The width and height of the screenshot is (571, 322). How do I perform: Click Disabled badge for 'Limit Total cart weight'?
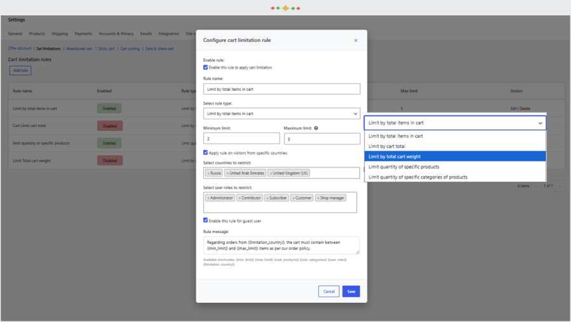tap(110, 161)
